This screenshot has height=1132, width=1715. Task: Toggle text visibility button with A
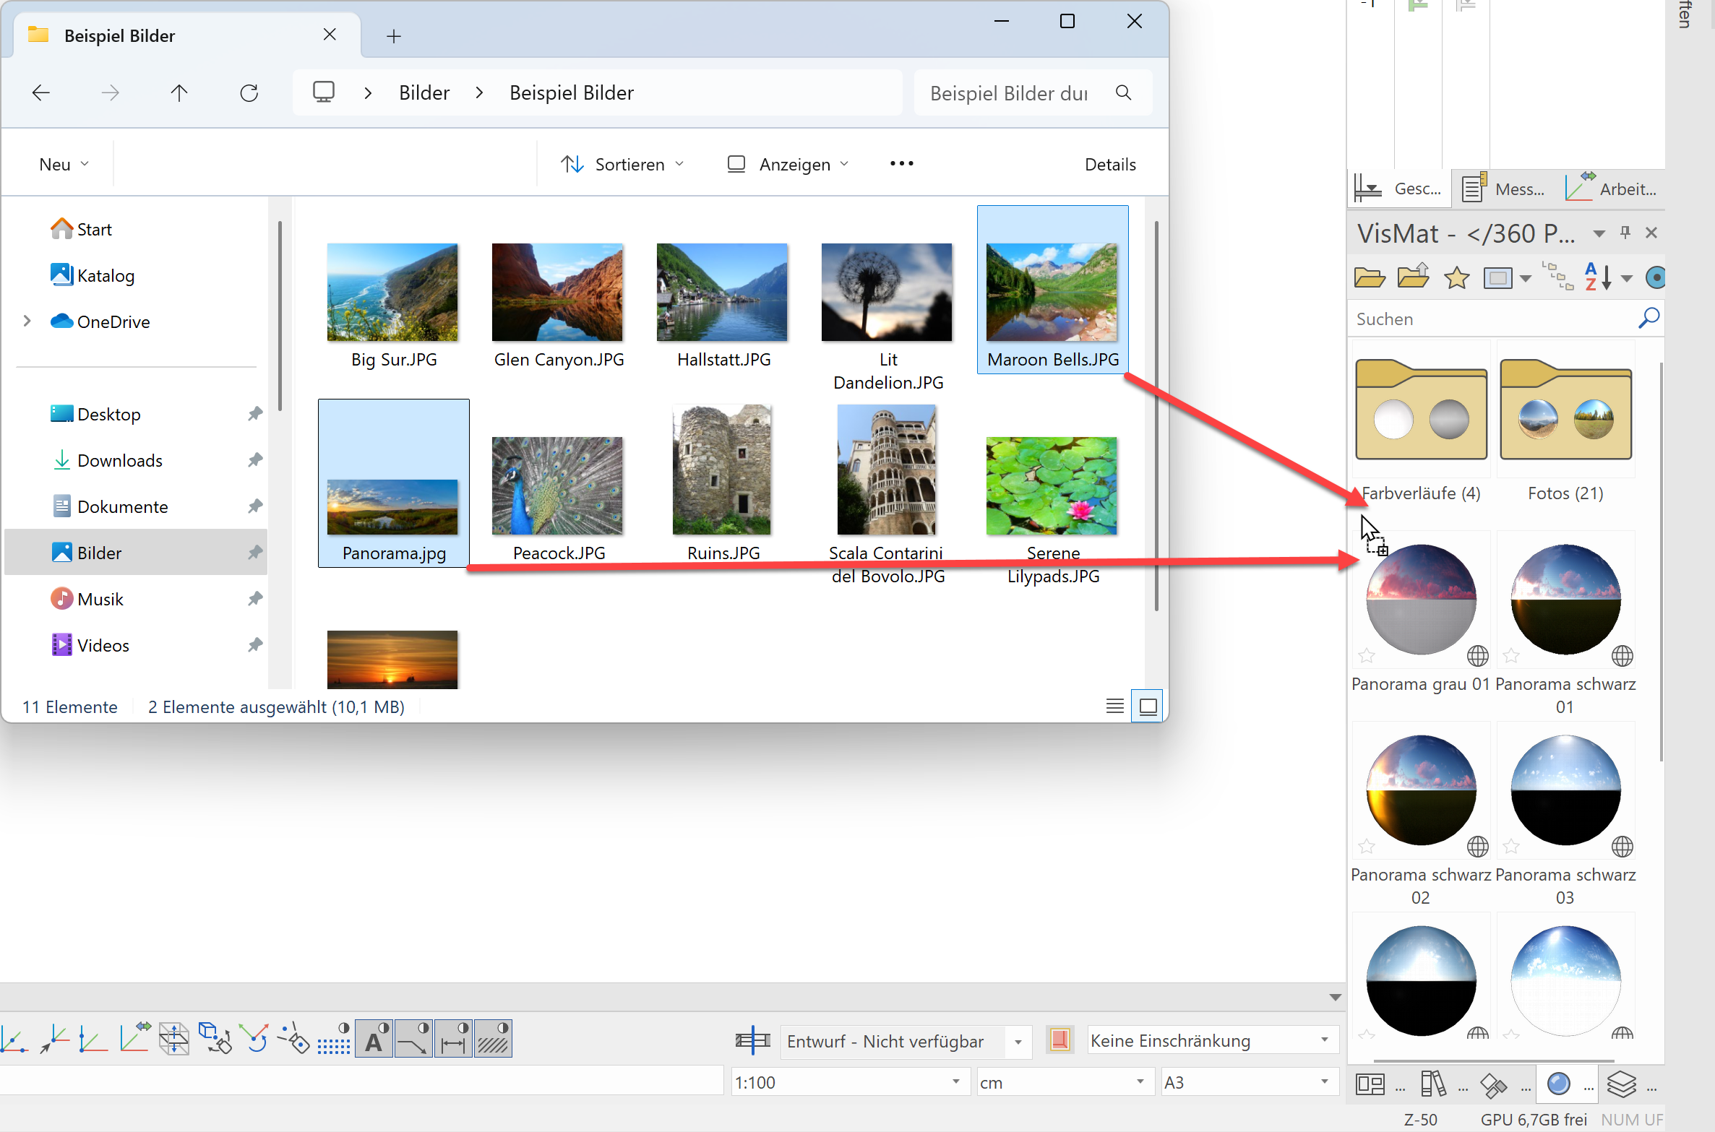(374, 1039)
